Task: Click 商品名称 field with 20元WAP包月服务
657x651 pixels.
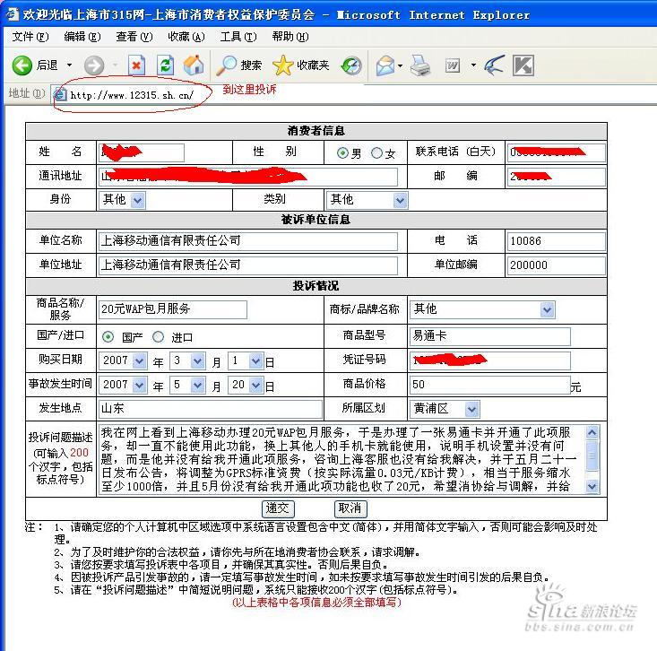Action: pos(173,309)
